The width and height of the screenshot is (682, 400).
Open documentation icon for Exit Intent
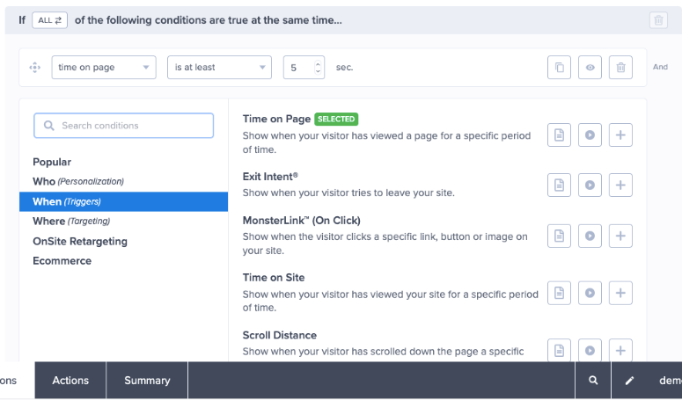tap(559, 185)
